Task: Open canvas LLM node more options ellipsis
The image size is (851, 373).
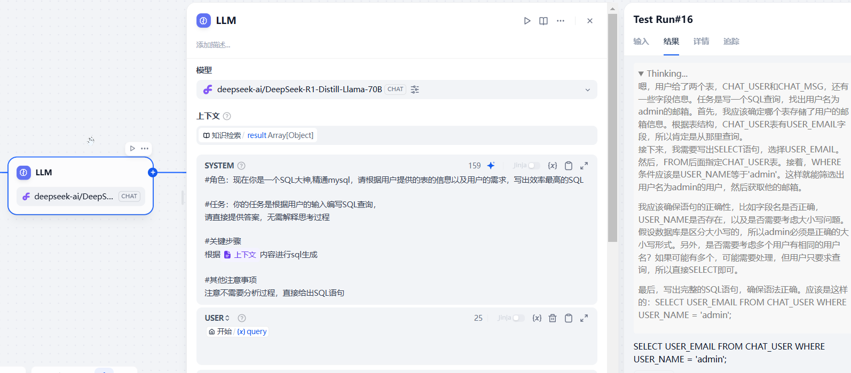Action: click(x=145, y=149)
